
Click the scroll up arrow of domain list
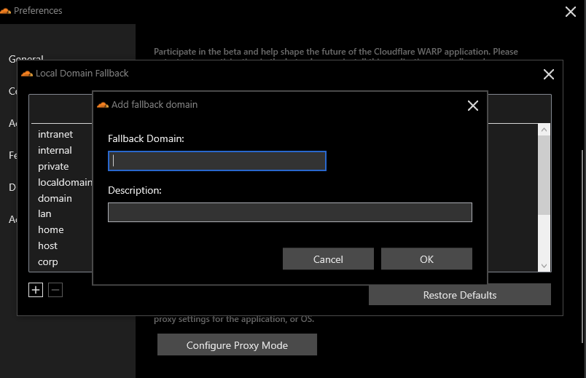[x=544, y=130]
